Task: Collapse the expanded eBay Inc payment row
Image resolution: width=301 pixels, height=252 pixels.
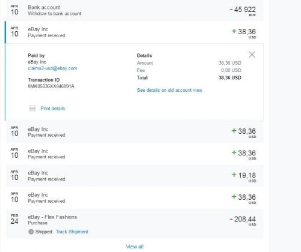Action: click(135, 32)
